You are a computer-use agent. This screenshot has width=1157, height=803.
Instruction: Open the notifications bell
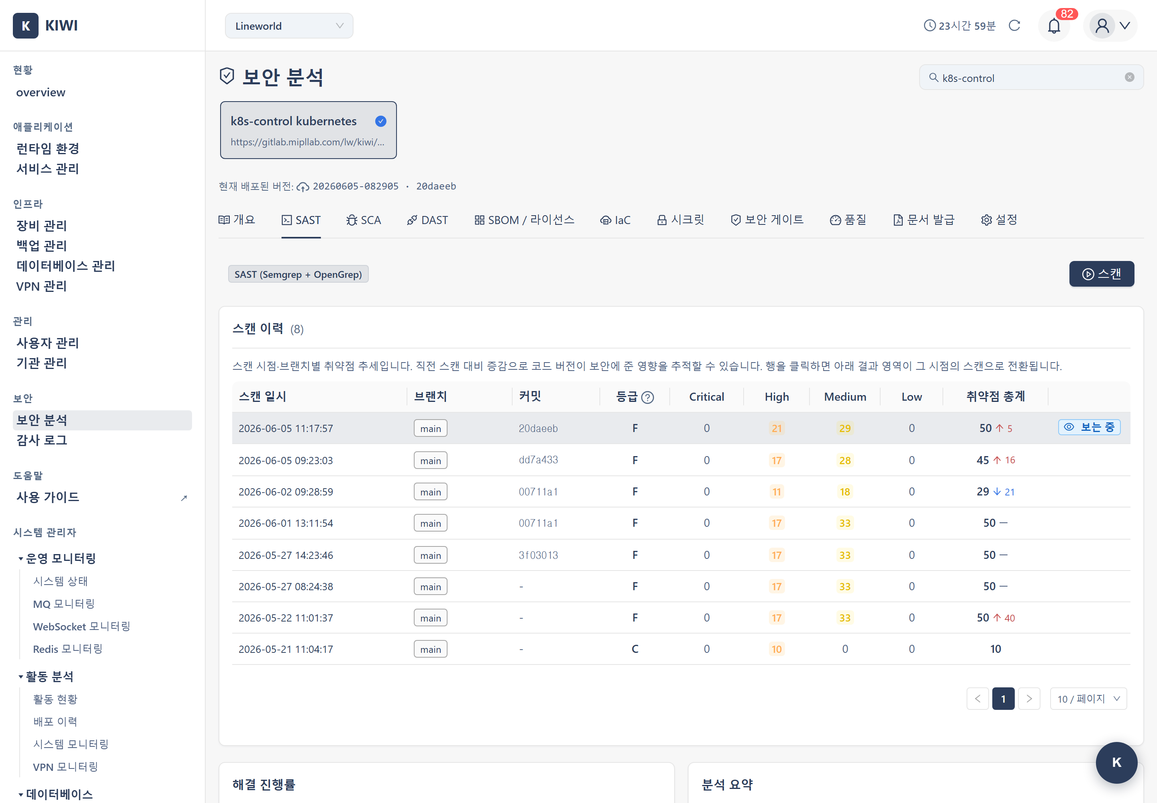1054,26
